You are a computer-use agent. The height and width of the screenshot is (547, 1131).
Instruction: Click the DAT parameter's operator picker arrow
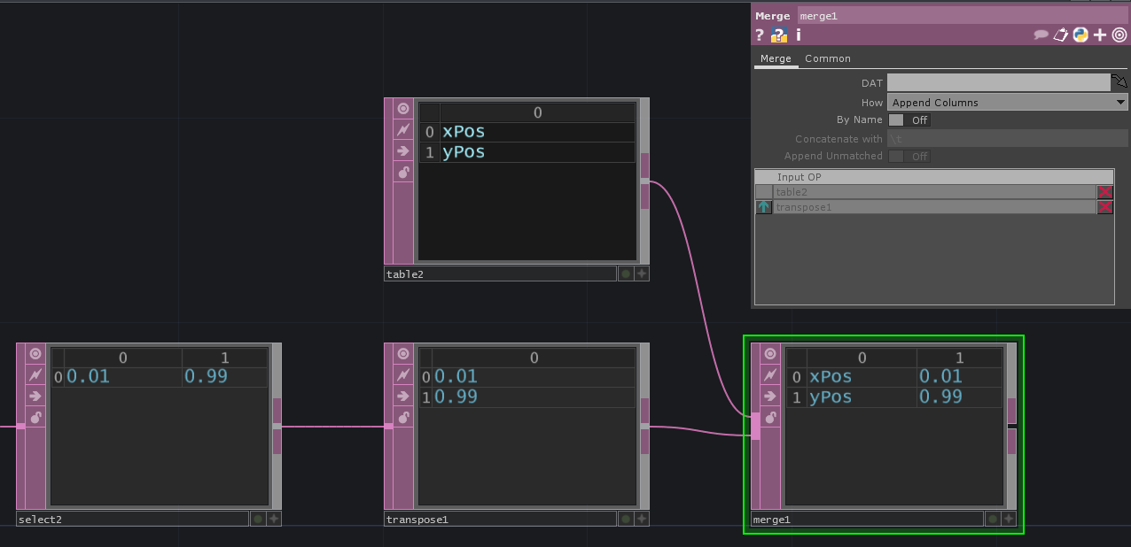[x=1119, y=82]
